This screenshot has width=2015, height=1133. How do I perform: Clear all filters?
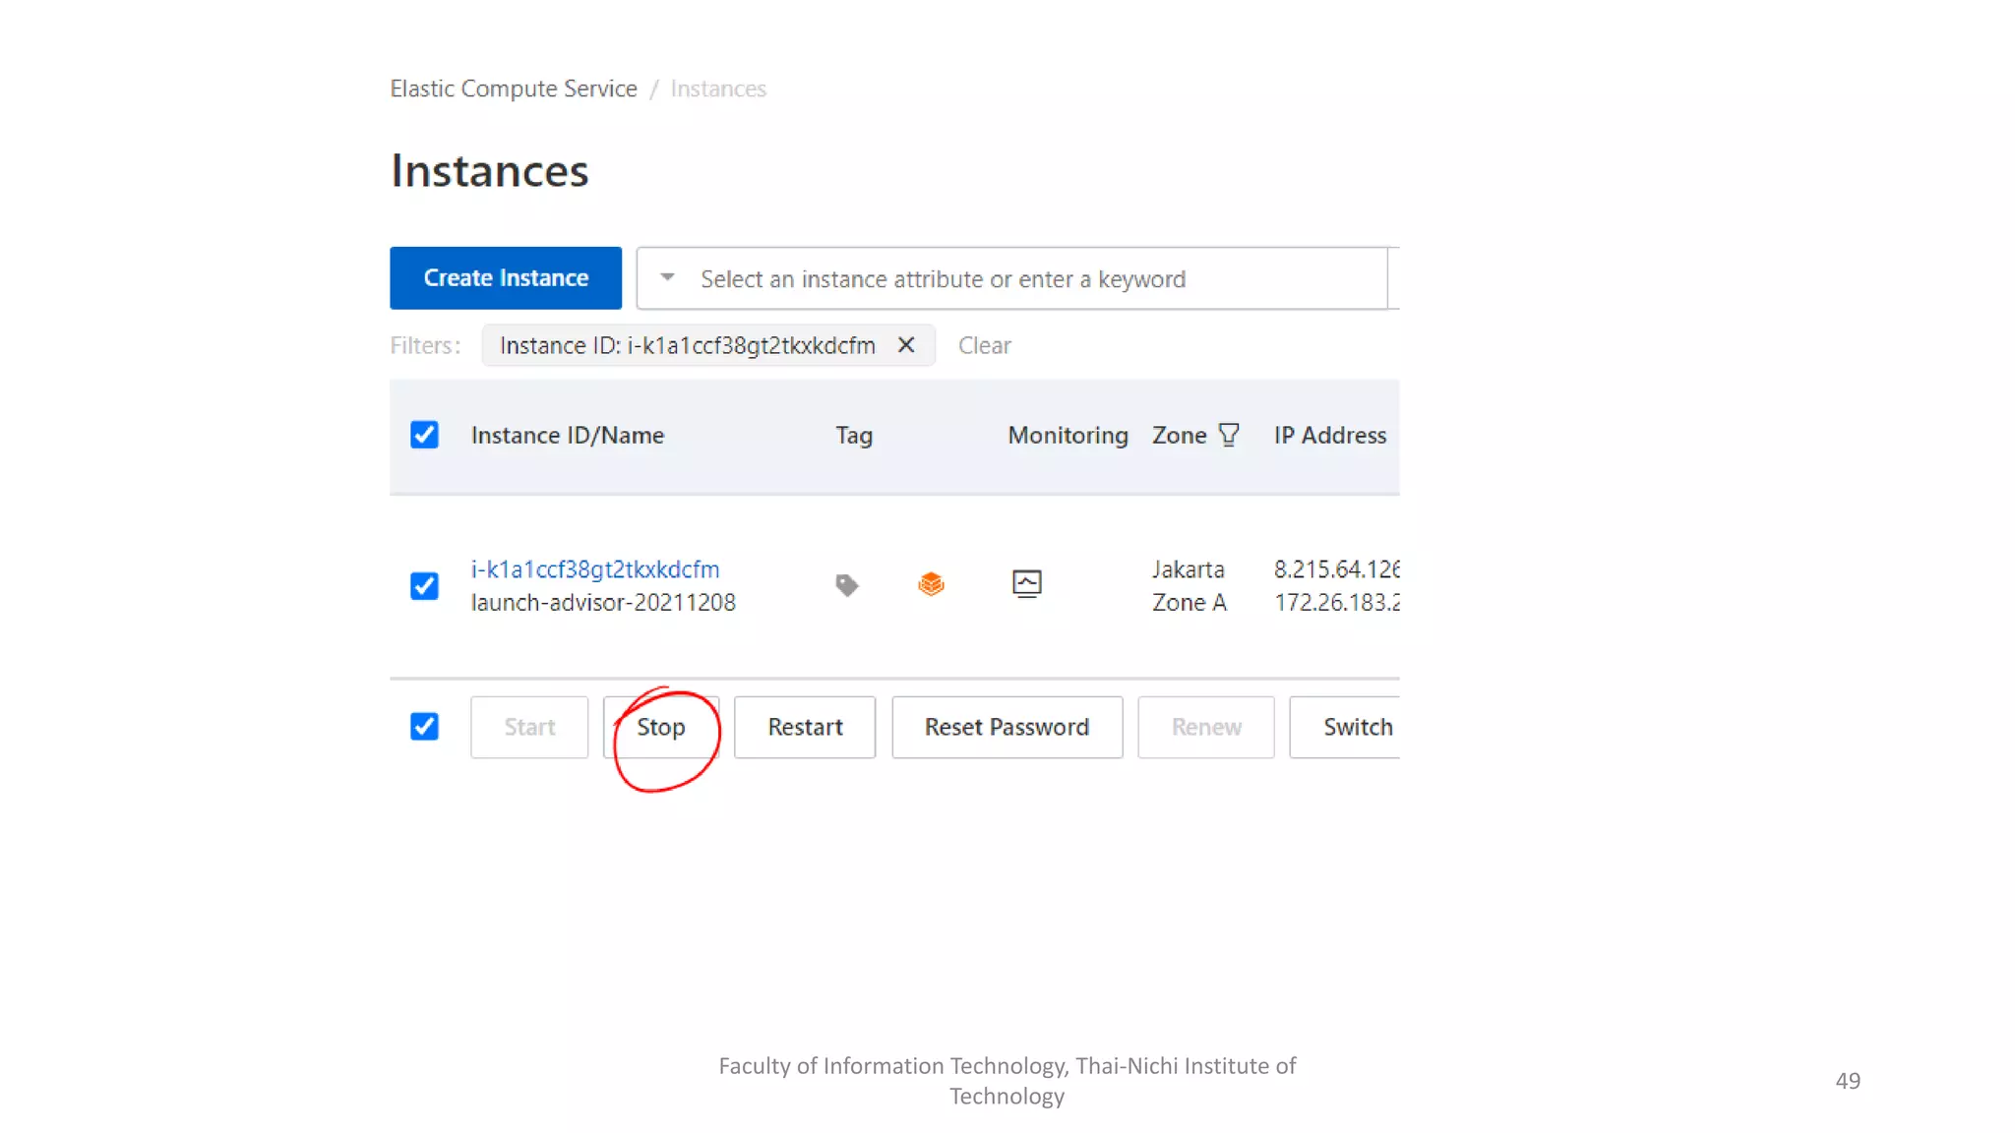(984, 345)
